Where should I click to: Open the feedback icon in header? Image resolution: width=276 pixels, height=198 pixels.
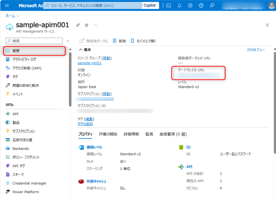coord(212,5)
